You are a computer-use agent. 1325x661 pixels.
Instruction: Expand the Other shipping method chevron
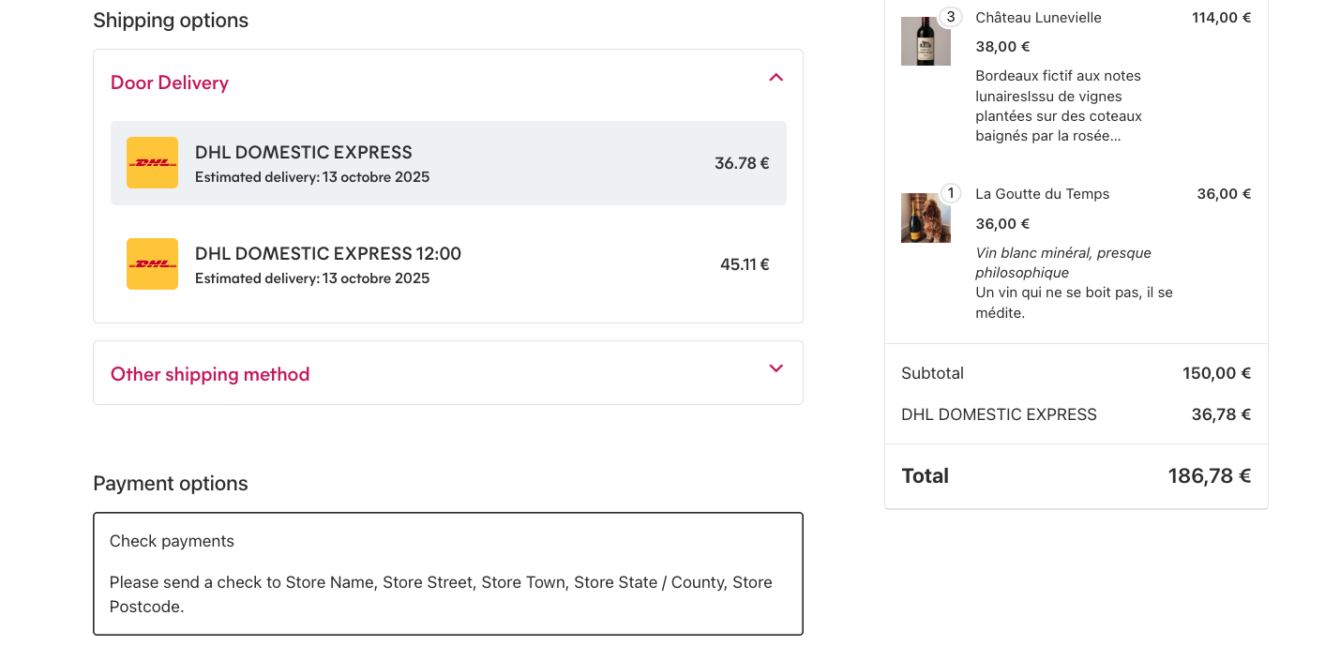coord(775,368)
